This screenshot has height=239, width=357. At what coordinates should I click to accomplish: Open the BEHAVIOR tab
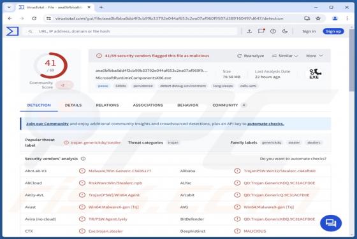pos(187,105)
